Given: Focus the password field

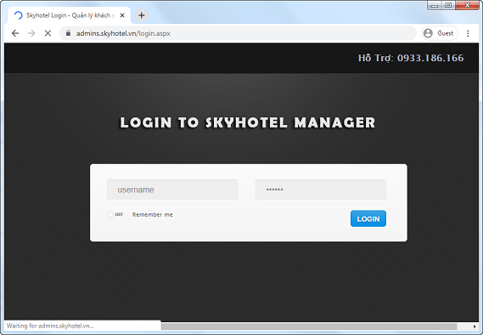Looking at the screenshot, I should coord(321,190).
